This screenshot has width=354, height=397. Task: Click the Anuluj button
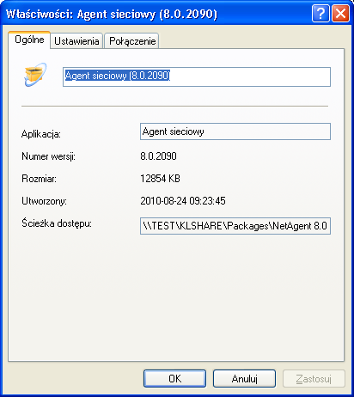click(244, 379)
